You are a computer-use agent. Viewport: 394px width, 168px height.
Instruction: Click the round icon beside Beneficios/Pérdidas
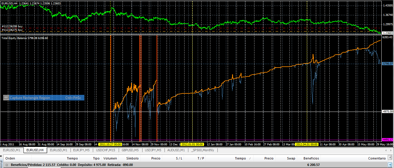click(7, 165)
